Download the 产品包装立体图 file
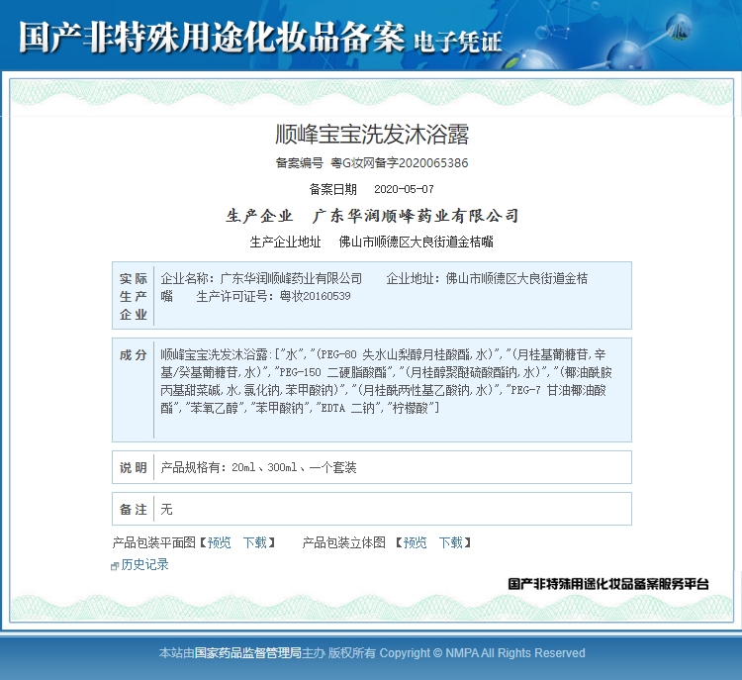Viewport: 742px width, 680px height. 450,542
